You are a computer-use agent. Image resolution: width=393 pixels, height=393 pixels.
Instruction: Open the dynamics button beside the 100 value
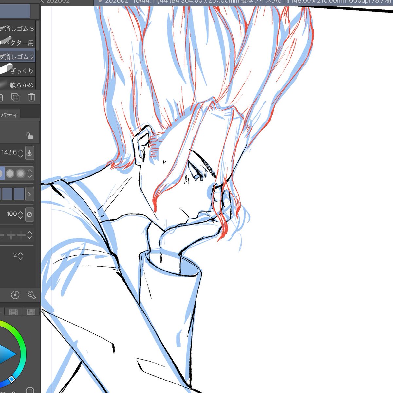[29, 215]
